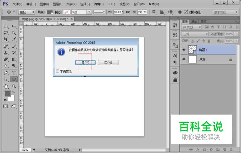Image resolution: width=241 pixels, height=153 pixels.
Task: Select the Spot Healing Brush tool
Action: [x=6, y=46]
